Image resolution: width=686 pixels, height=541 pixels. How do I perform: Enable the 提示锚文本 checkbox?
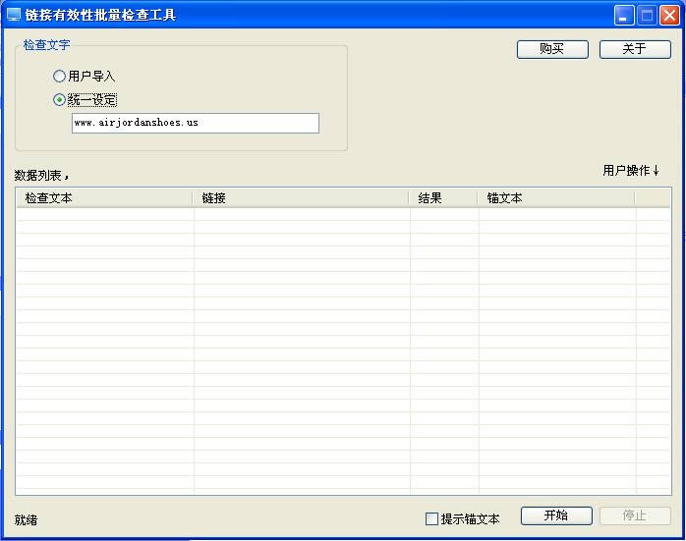[431, 518]
